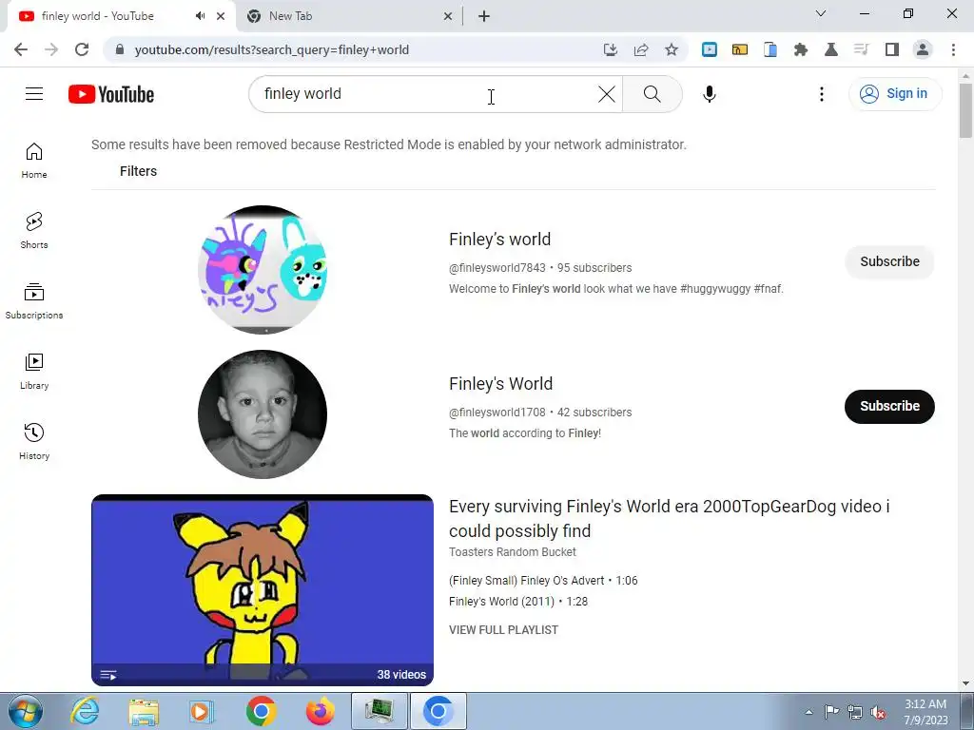The width and height of the screenshot is (974, 730).
Task: Click the scrollbar down arrow
Action: point(965,683)
